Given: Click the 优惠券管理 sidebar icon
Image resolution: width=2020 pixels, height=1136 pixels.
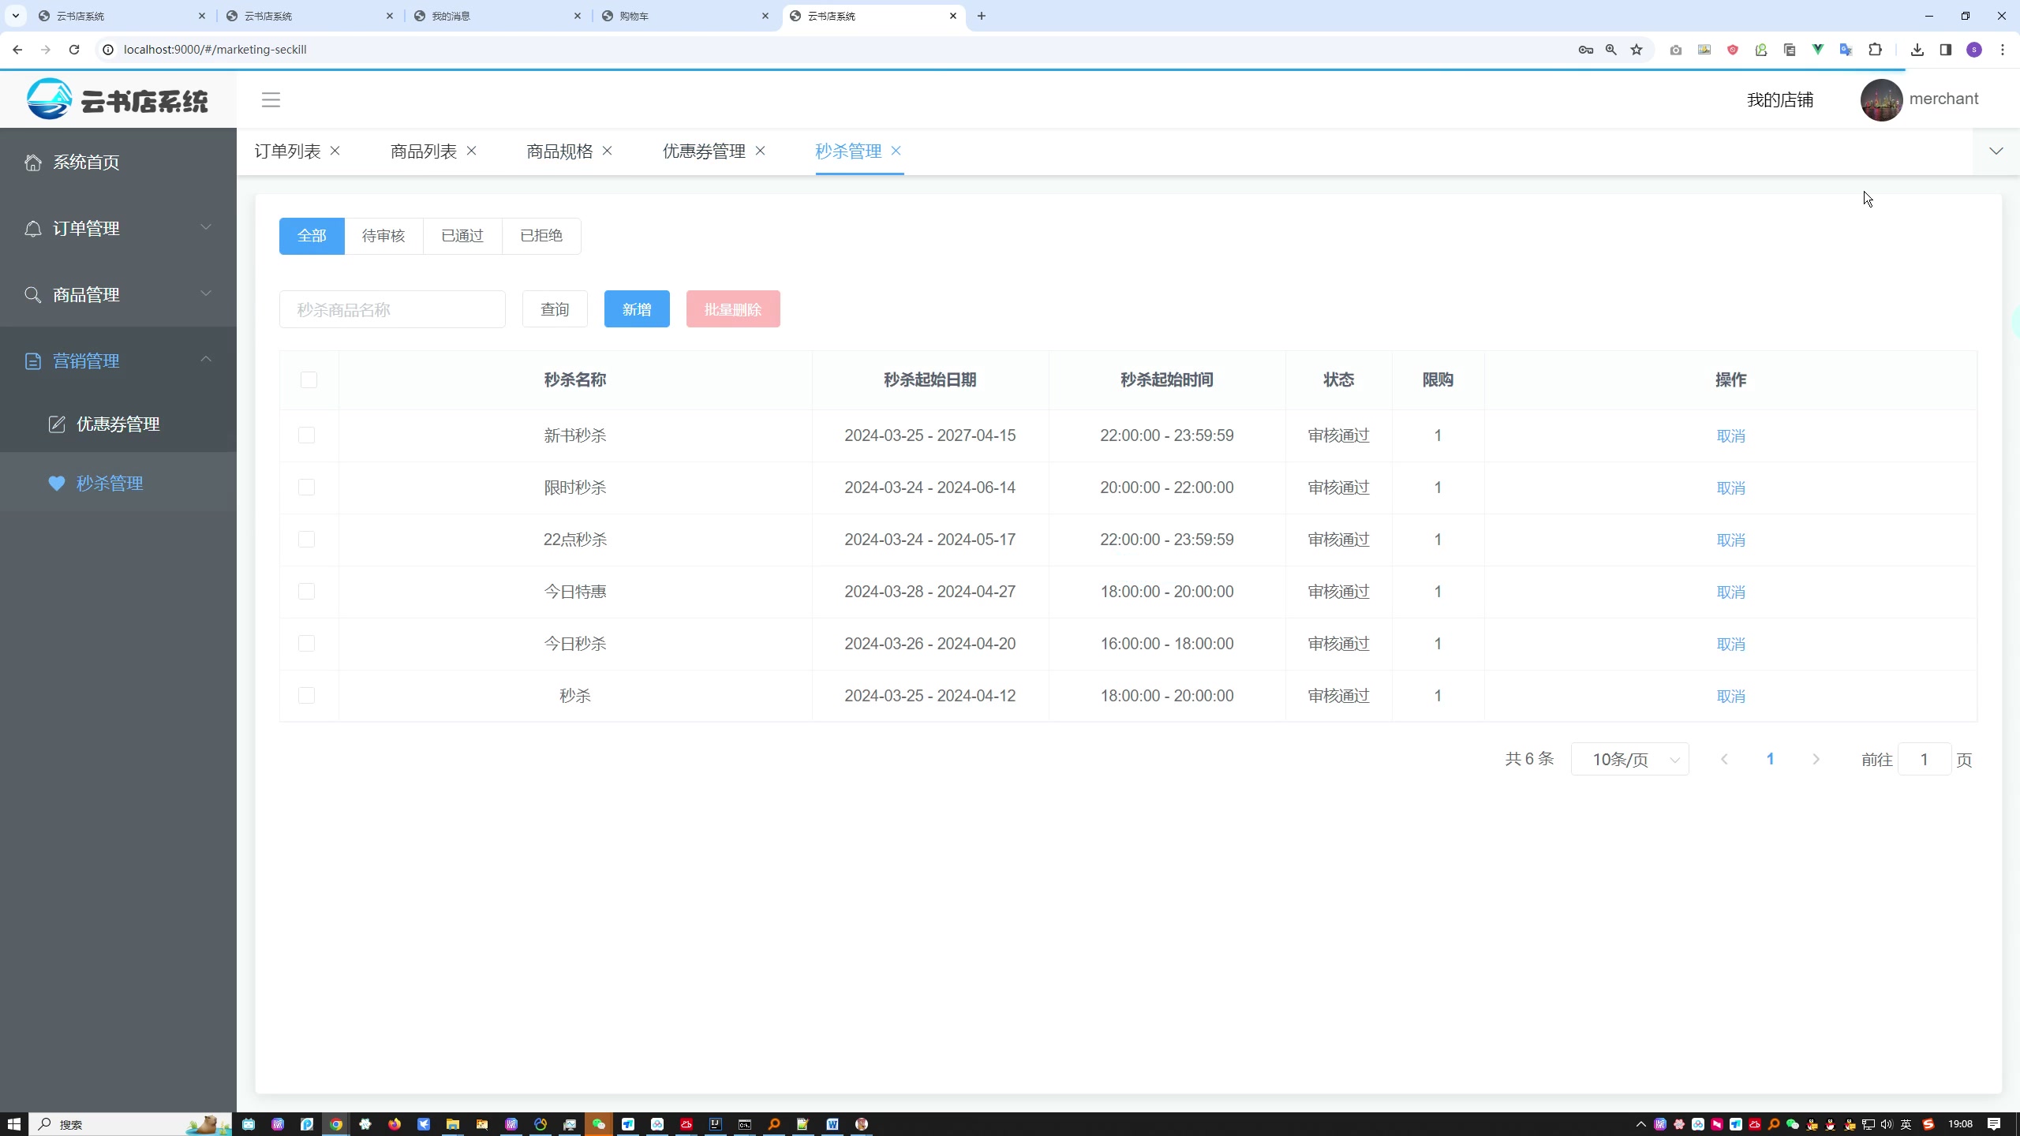Looking at the screenshot, I should point(54,424).
